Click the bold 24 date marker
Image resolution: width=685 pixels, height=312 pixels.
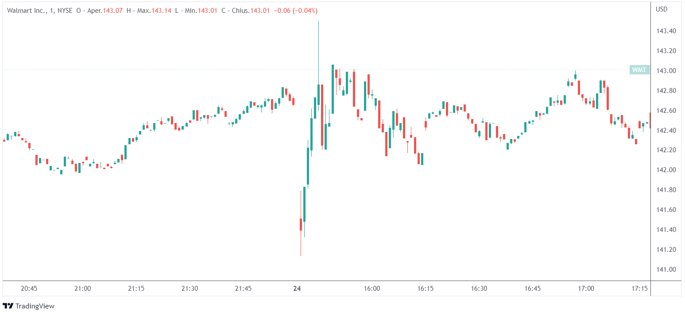[x=297, y=289]
